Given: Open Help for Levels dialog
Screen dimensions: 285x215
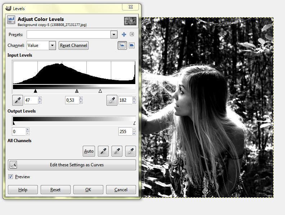Looking at the screenshot, I should 23,190.
